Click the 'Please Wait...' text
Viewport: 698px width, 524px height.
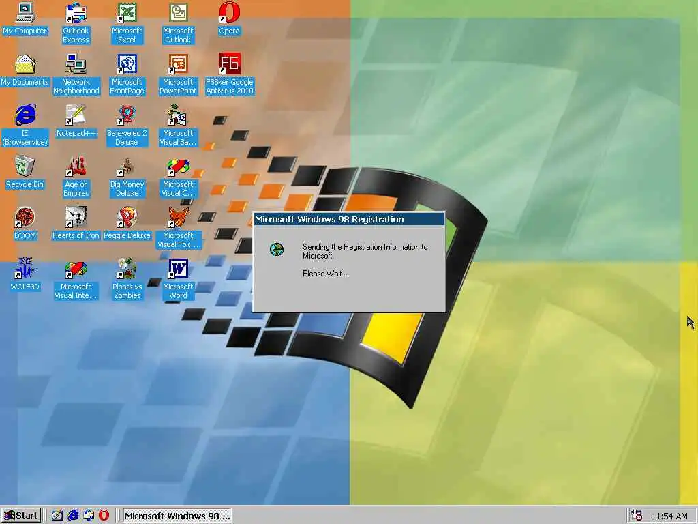coord(325,274)
